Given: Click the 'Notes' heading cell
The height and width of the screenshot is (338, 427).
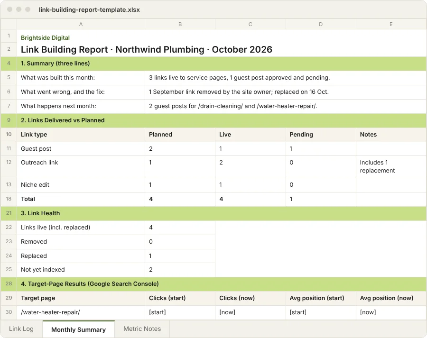Looking at the screenshot, I should coord(391,135).
